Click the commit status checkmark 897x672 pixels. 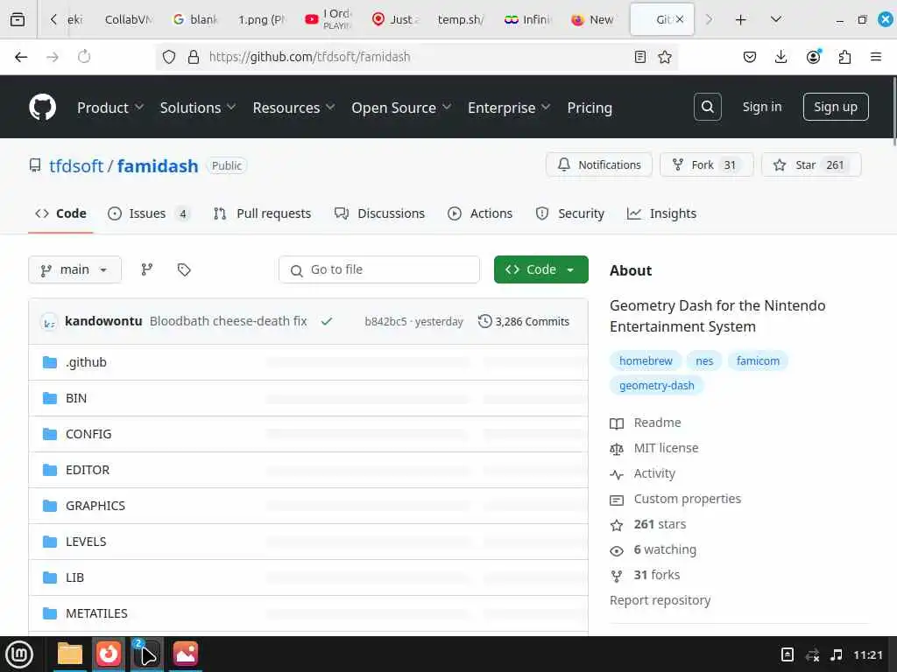[x=327, y=321]
